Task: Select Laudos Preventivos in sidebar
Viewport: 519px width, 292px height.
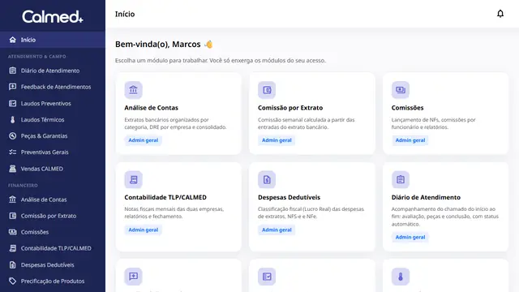Action: click(53, 103)
